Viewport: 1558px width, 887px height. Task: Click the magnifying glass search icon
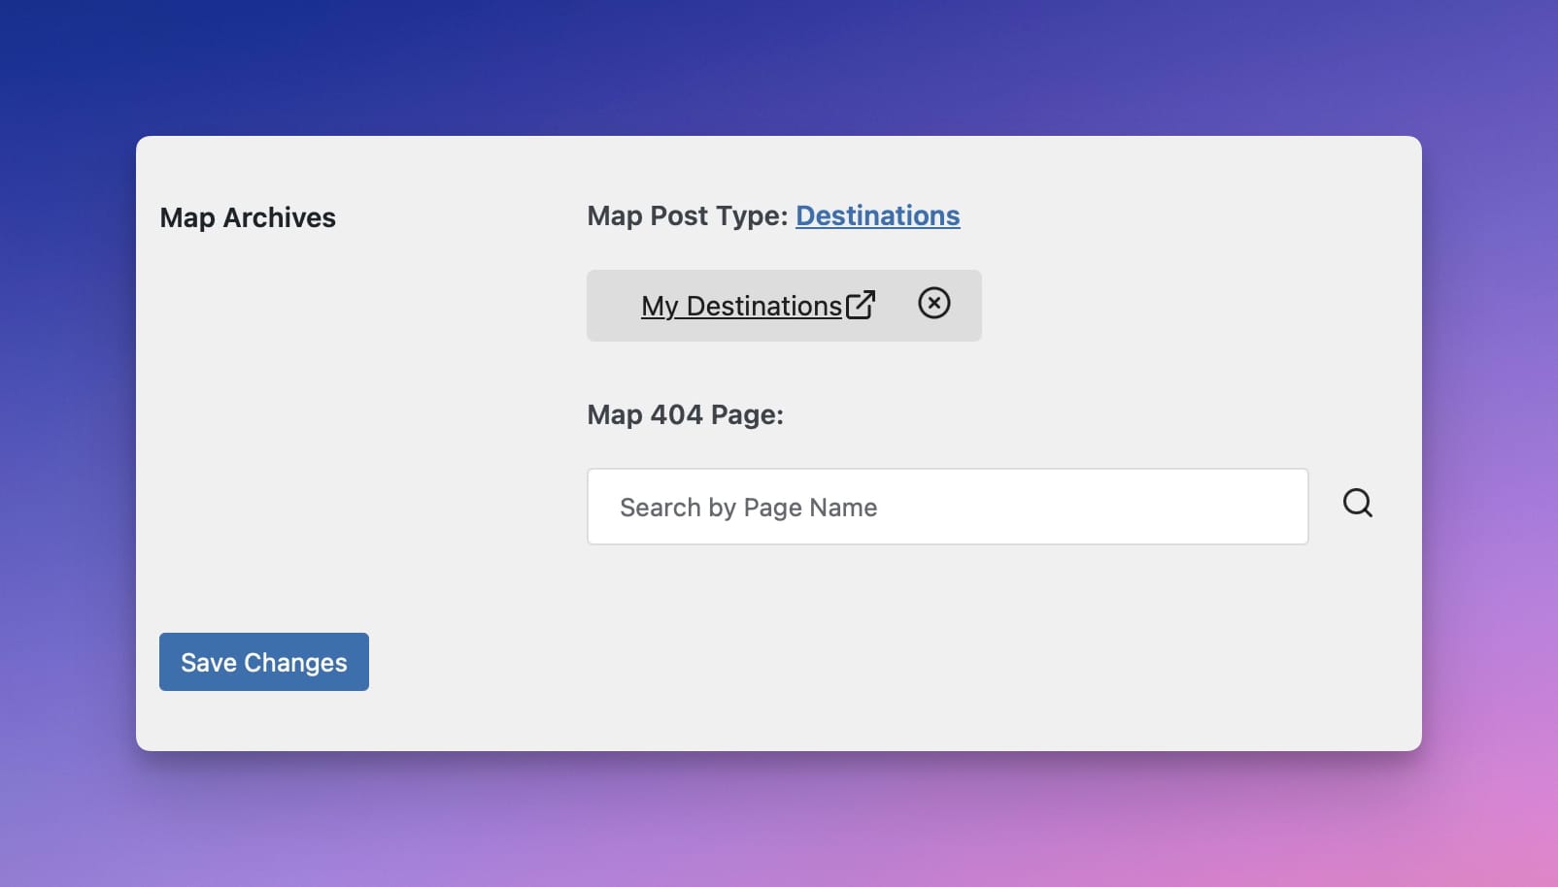click(1357, 503)
